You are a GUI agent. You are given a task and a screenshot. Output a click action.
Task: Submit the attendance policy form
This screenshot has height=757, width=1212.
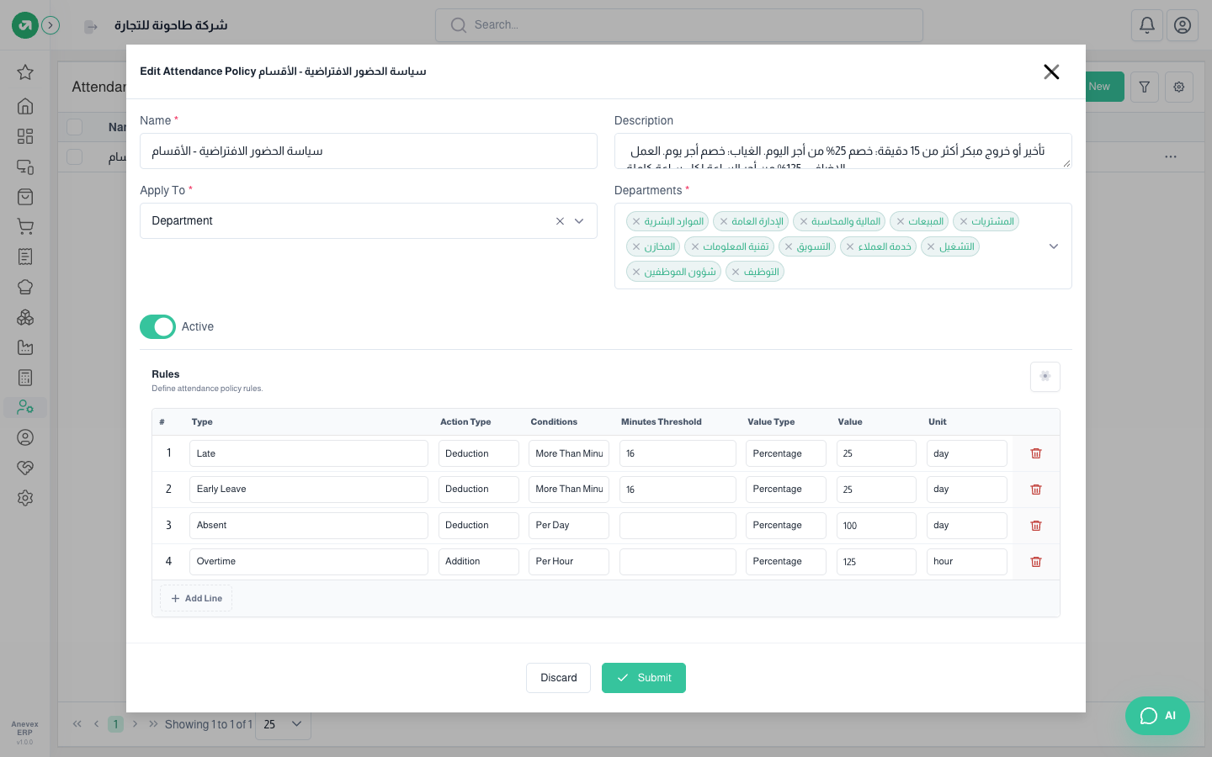coord(644,678)
